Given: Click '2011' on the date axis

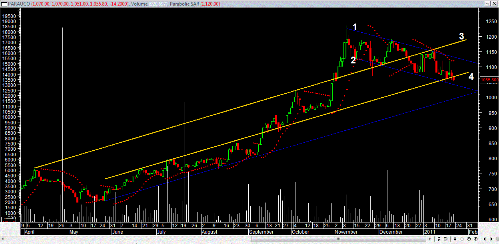Looking at the screenshot, I should 430,232.
